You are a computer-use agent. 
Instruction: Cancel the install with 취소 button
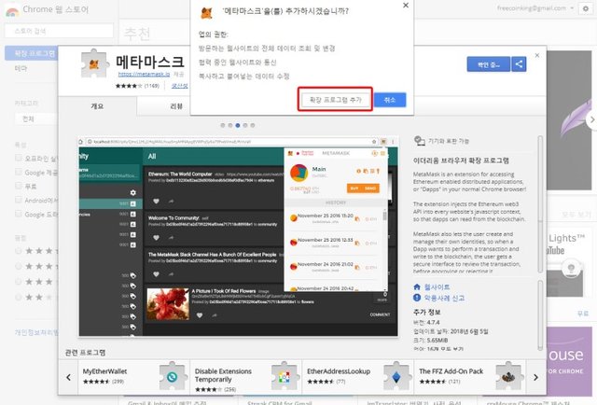390,100
